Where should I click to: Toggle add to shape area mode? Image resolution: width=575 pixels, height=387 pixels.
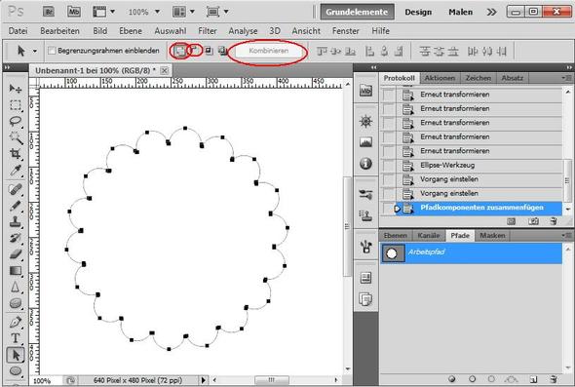(179, 51)
